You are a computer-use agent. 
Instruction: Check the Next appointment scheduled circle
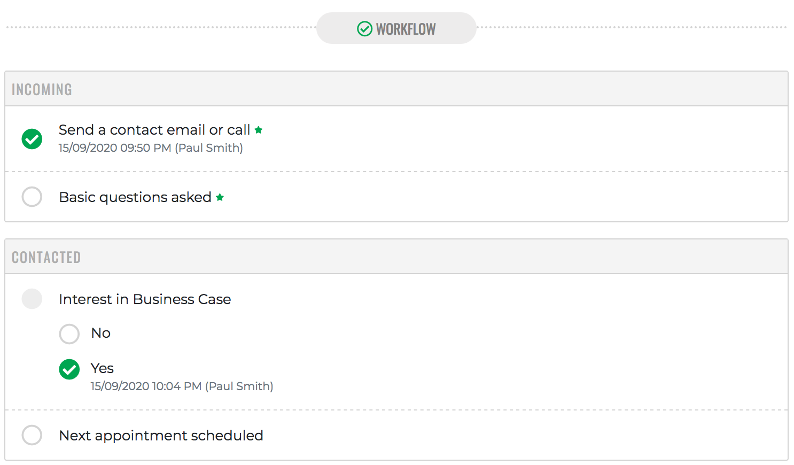32,435
